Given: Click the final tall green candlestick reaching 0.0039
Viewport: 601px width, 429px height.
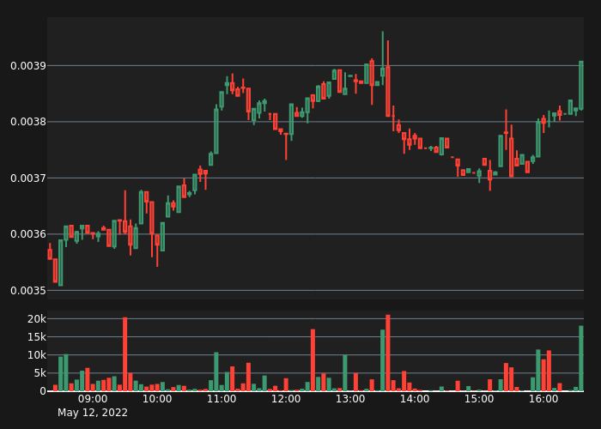Looking at the screenshot, I should (581, 86).
